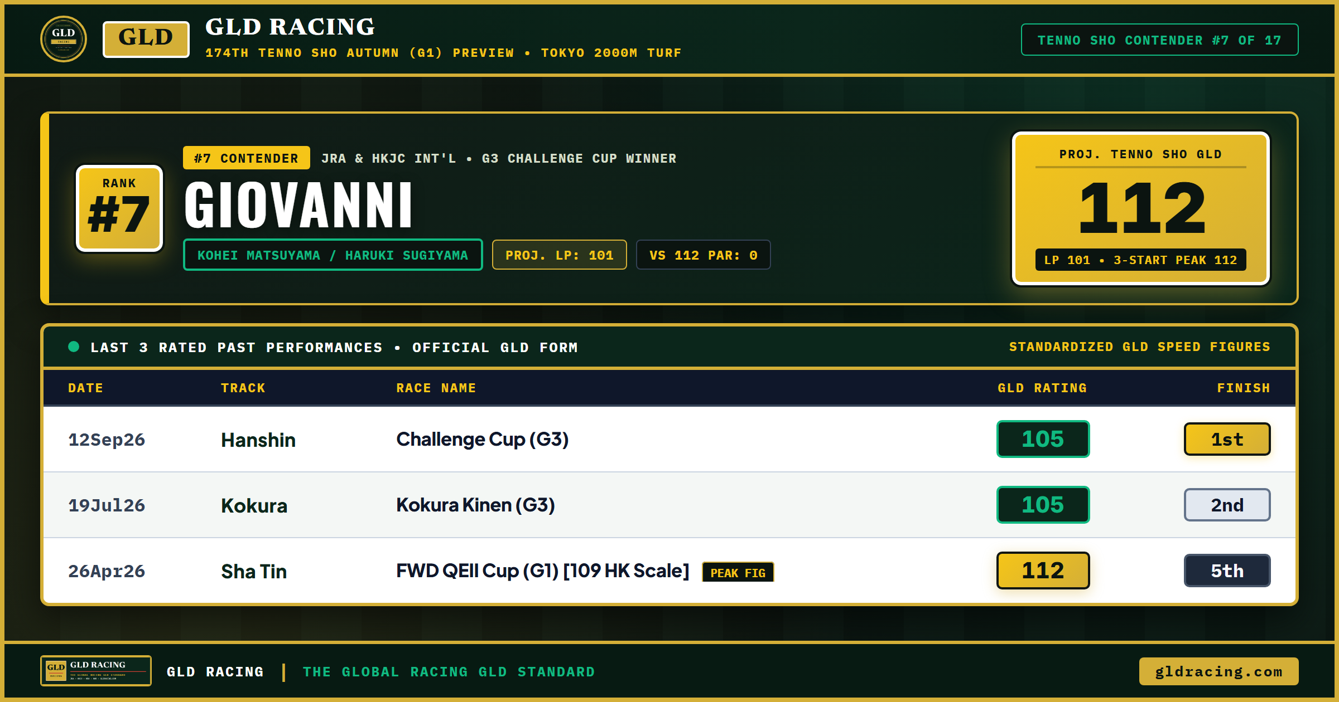Image resolution: width=1339 pixels, height=702 pixels.
Task: Click the GLD RACING title in header
Action: pyautogui.click(x=290, y=27)
